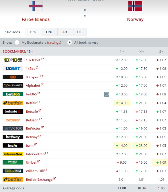
Task: Select the My Bookmakers radio button
Action: coord(17,43)
